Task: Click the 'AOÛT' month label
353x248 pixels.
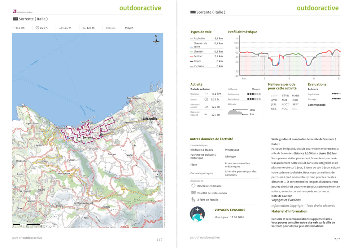Action: tap(285, 104)
